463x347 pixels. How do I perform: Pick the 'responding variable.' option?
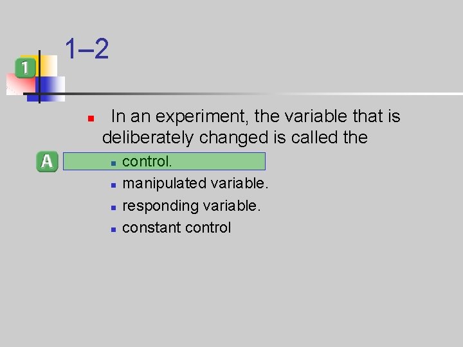(192, 206)
